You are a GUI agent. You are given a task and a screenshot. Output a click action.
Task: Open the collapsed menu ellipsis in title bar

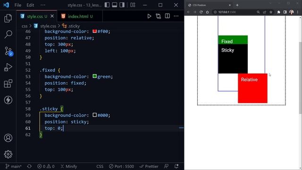click(x=43, y=5)
